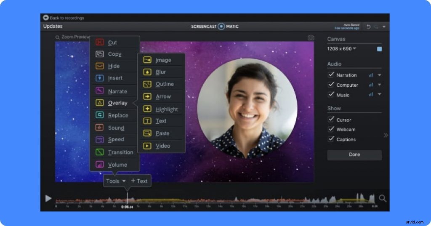Click the Blur overlay icon
Screen dimensions: 431x226
tap(147, 72)
